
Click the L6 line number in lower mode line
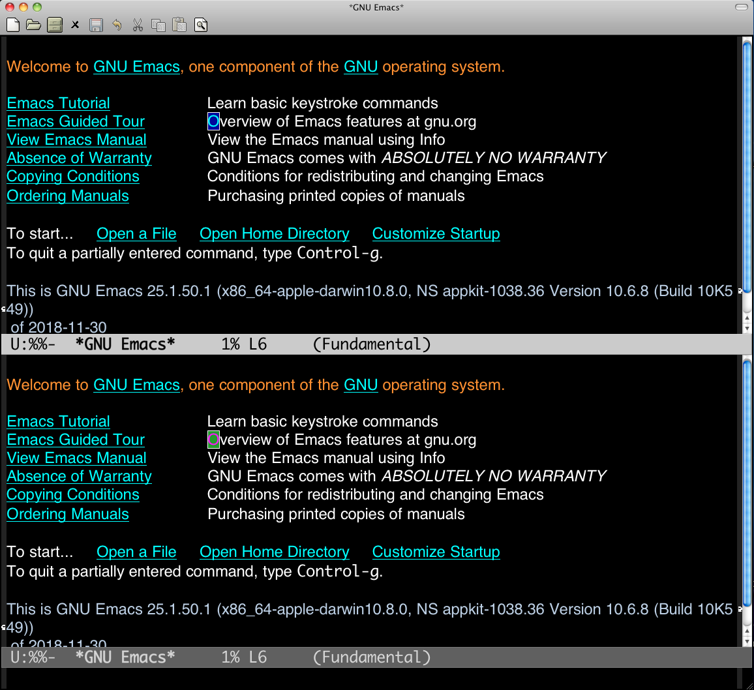coord(258,657)
